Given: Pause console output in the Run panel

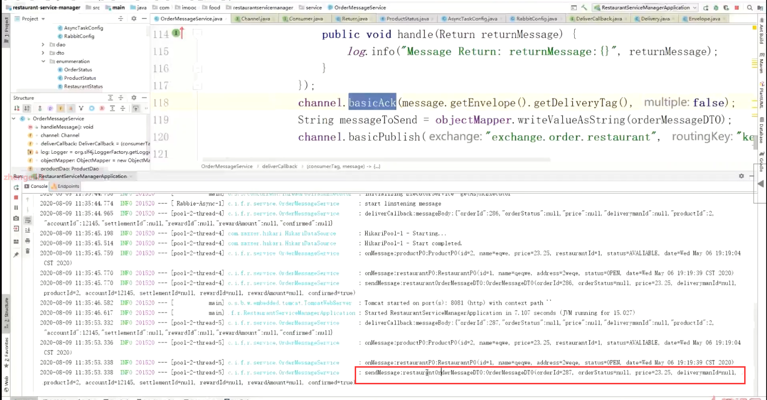Looking at the screenshot, I should (x=16, y=207).
